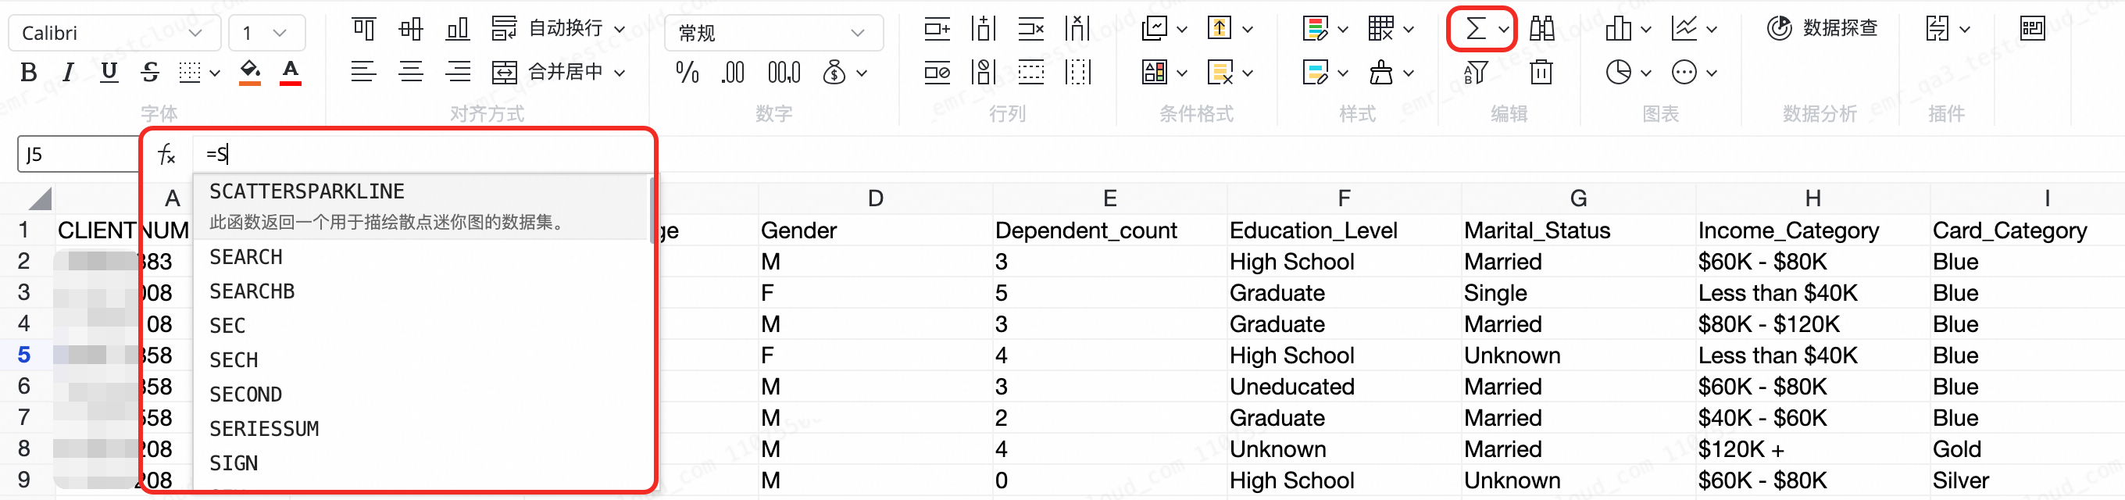The image size is (2125, 500).
Task: Click the sort and filter icon
Action: pos(1475,73)
